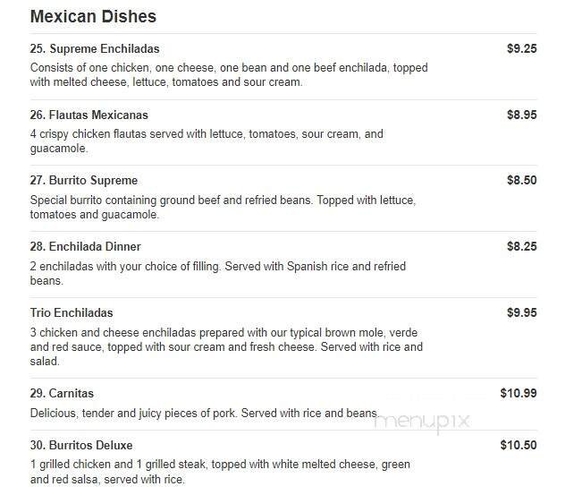Choose the Burrito Supreme item title
Viewport: 582px width, 495px height.
84,181
